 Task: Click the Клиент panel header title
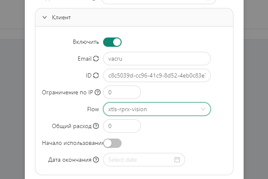[x=61, y=18]
